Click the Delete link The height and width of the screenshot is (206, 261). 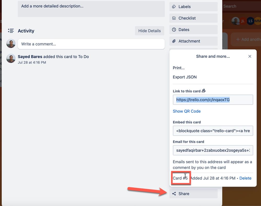[x=245, y=178]
